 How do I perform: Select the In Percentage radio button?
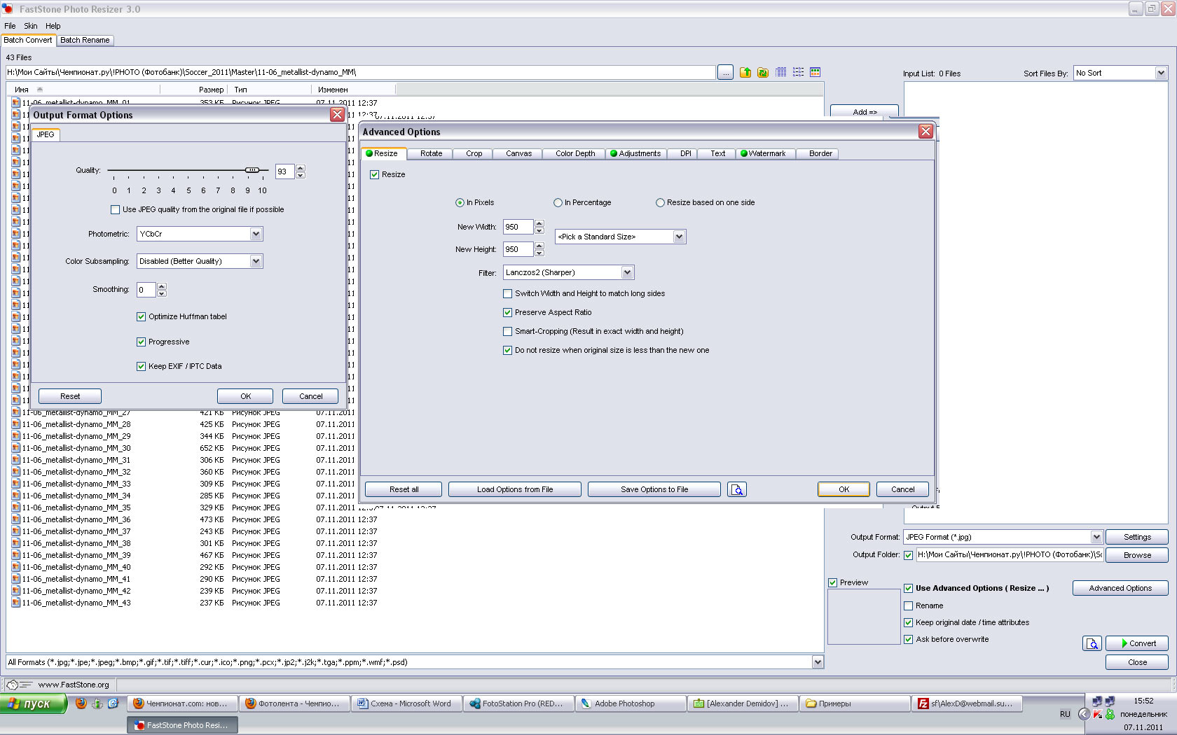pos(558,203)
